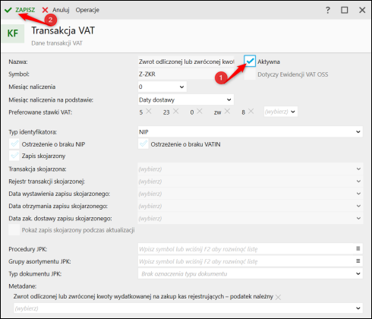372x319 pixels.
Task: Open the Metadane (wybierz) dropdown
Action: click(x=188, y=308)
